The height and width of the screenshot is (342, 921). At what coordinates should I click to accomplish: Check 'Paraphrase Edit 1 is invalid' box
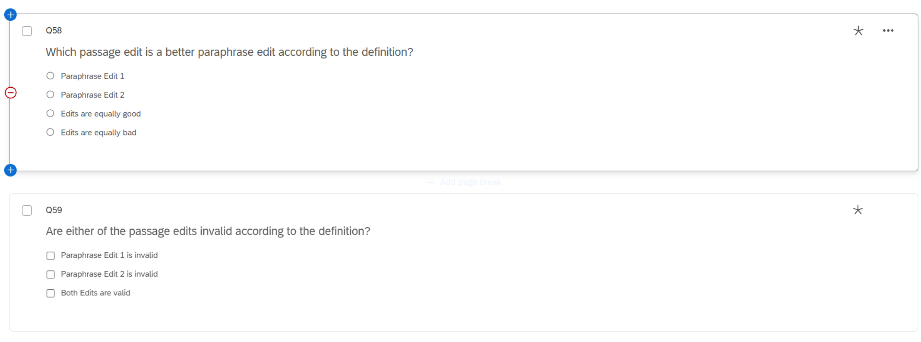50,256
